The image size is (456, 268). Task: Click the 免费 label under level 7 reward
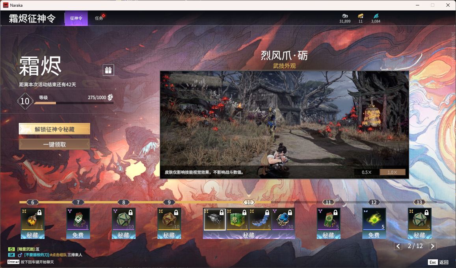tap(78, 235)
